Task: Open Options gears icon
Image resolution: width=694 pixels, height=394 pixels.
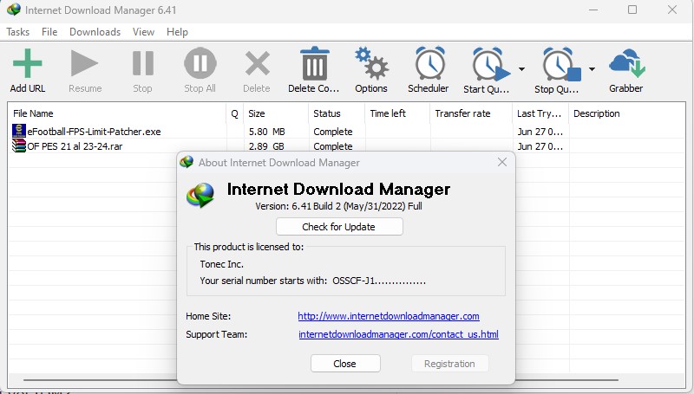Action: pyautogui.click(x=371, y=63)
